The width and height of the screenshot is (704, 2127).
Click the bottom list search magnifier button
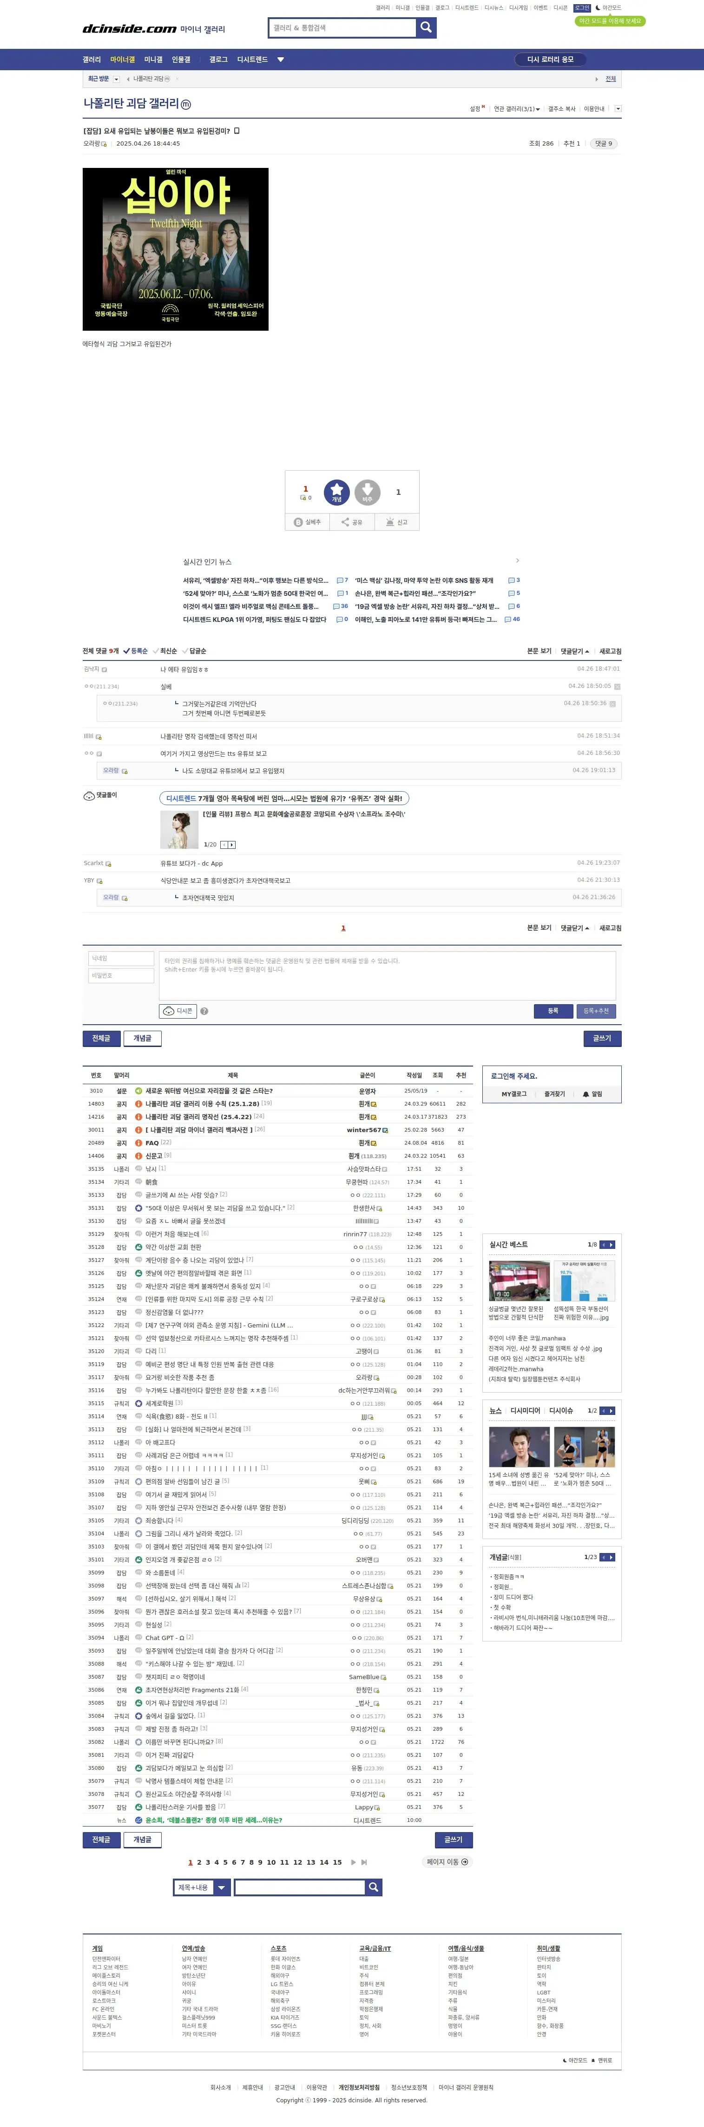tap(373, 1887)
